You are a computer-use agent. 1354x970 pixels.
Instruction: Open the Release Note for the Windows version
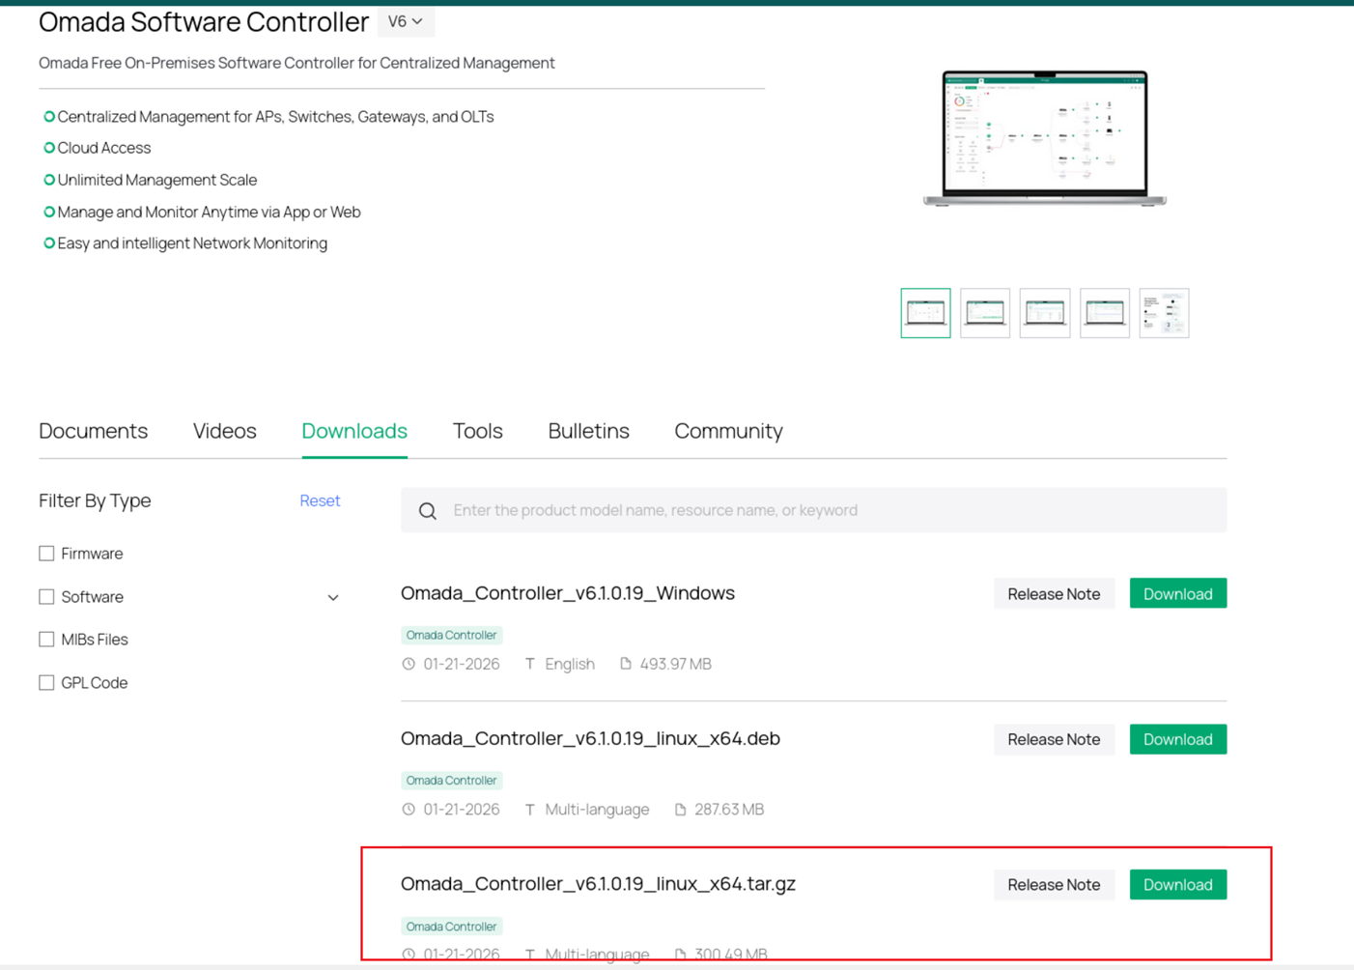(1054, 593)
